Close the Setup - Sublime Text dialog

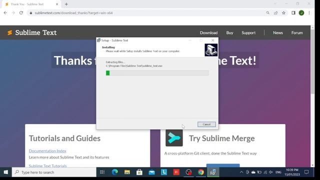click(213, 40)
